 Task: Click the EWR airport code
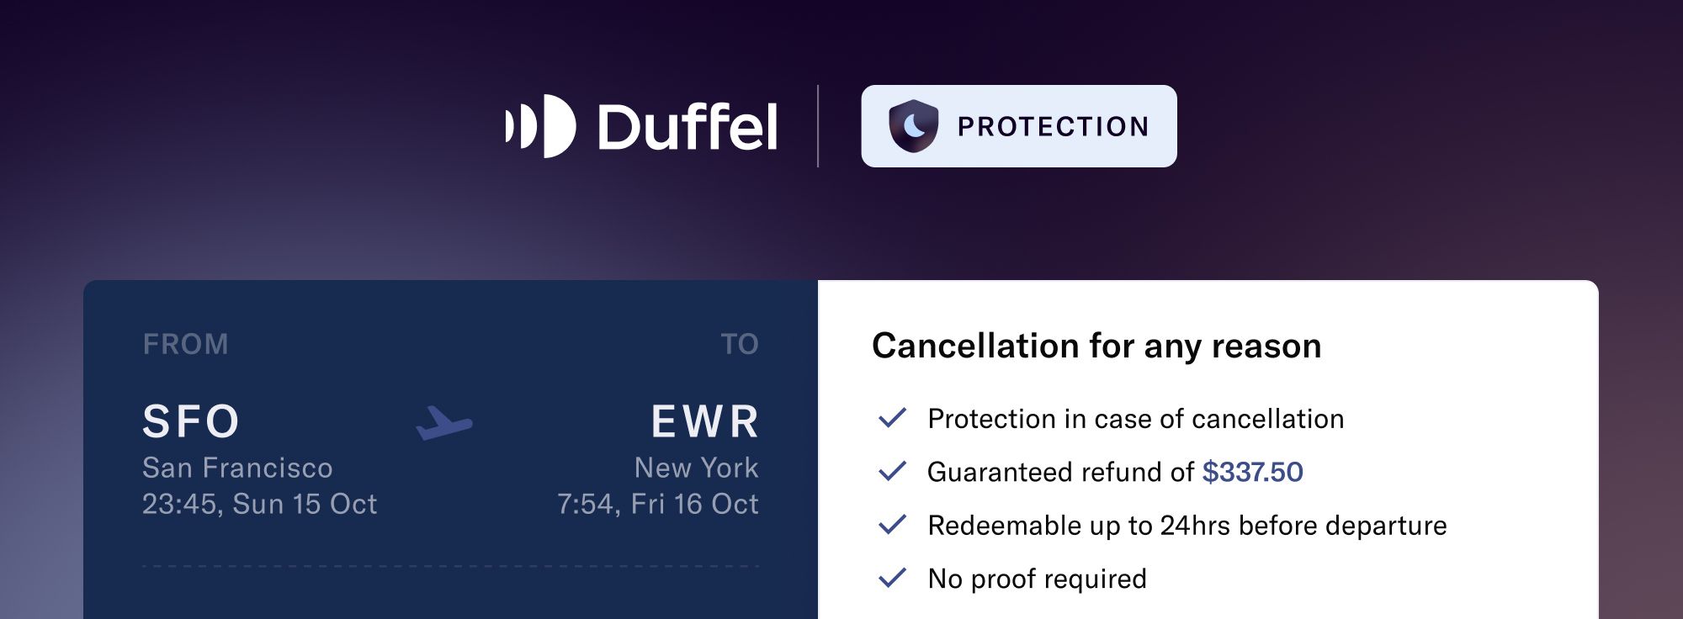click(705, 421)
